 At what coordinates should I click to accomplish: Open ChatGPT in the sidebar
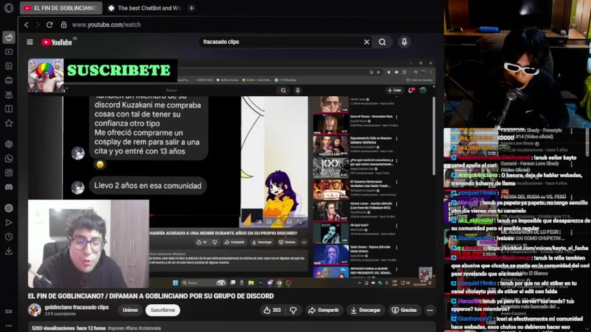9,144
